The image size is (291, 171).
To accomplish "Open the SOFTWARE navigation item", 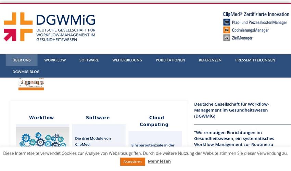I will (89, 60).
